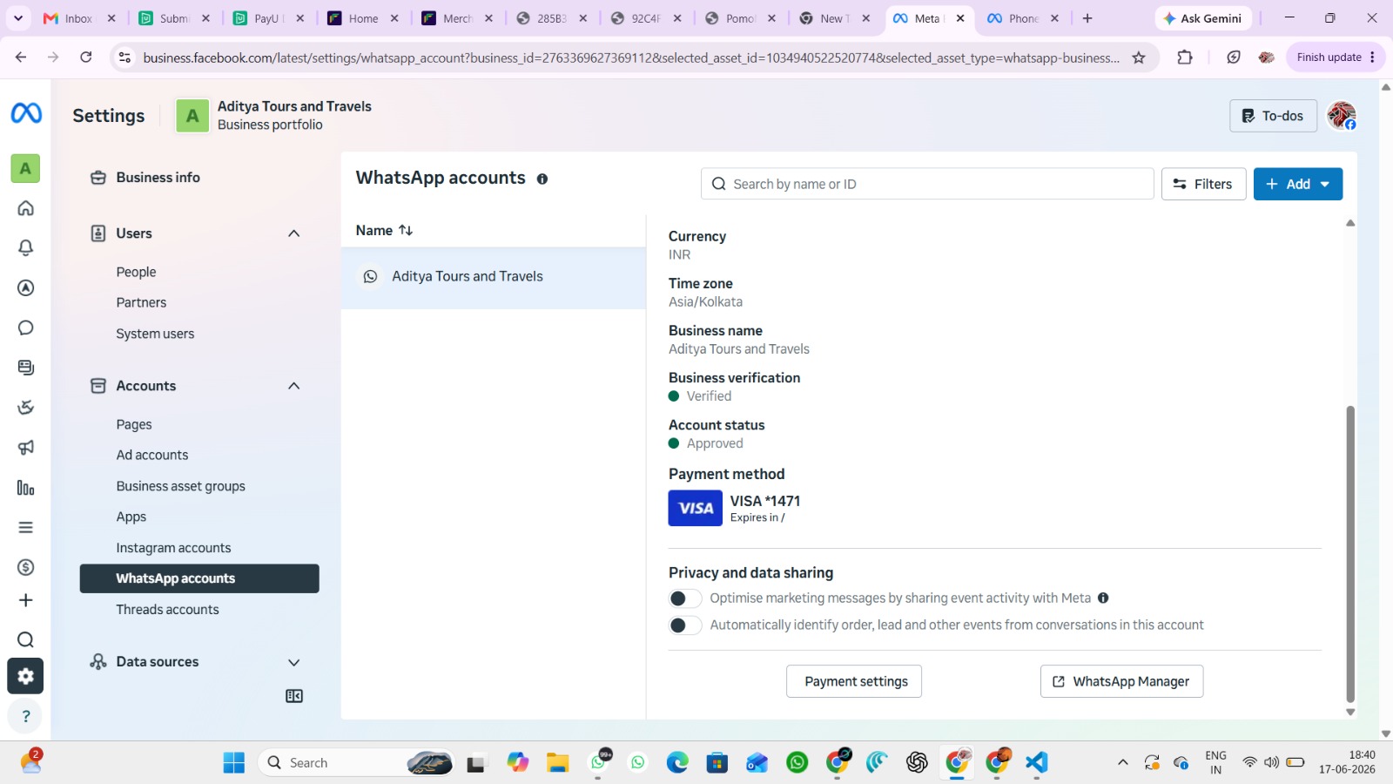Open Threads accounts settings
This screenshot has width=1393, height=784.
point(168,610)
